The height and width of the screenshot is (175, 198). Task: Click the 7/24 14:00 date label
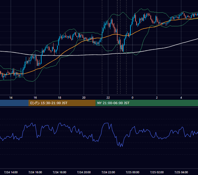tap(11, 172)
